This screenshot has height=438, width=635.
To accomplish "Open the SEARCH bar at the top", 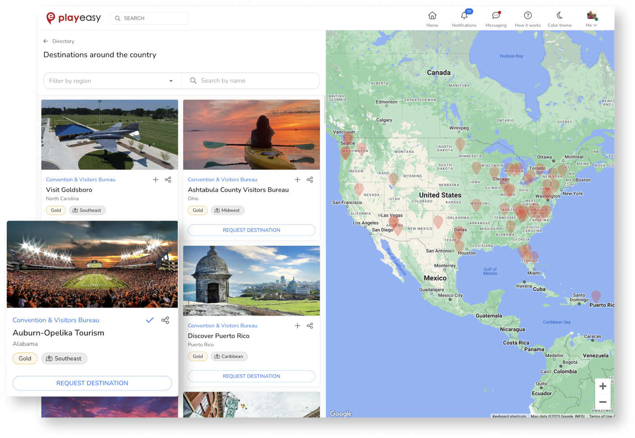I will click(149, 18).
